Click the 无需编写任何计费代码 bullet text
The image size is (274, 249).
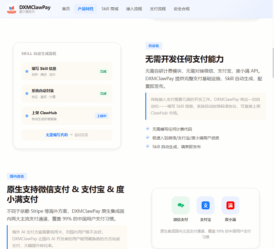coord(172,129)
